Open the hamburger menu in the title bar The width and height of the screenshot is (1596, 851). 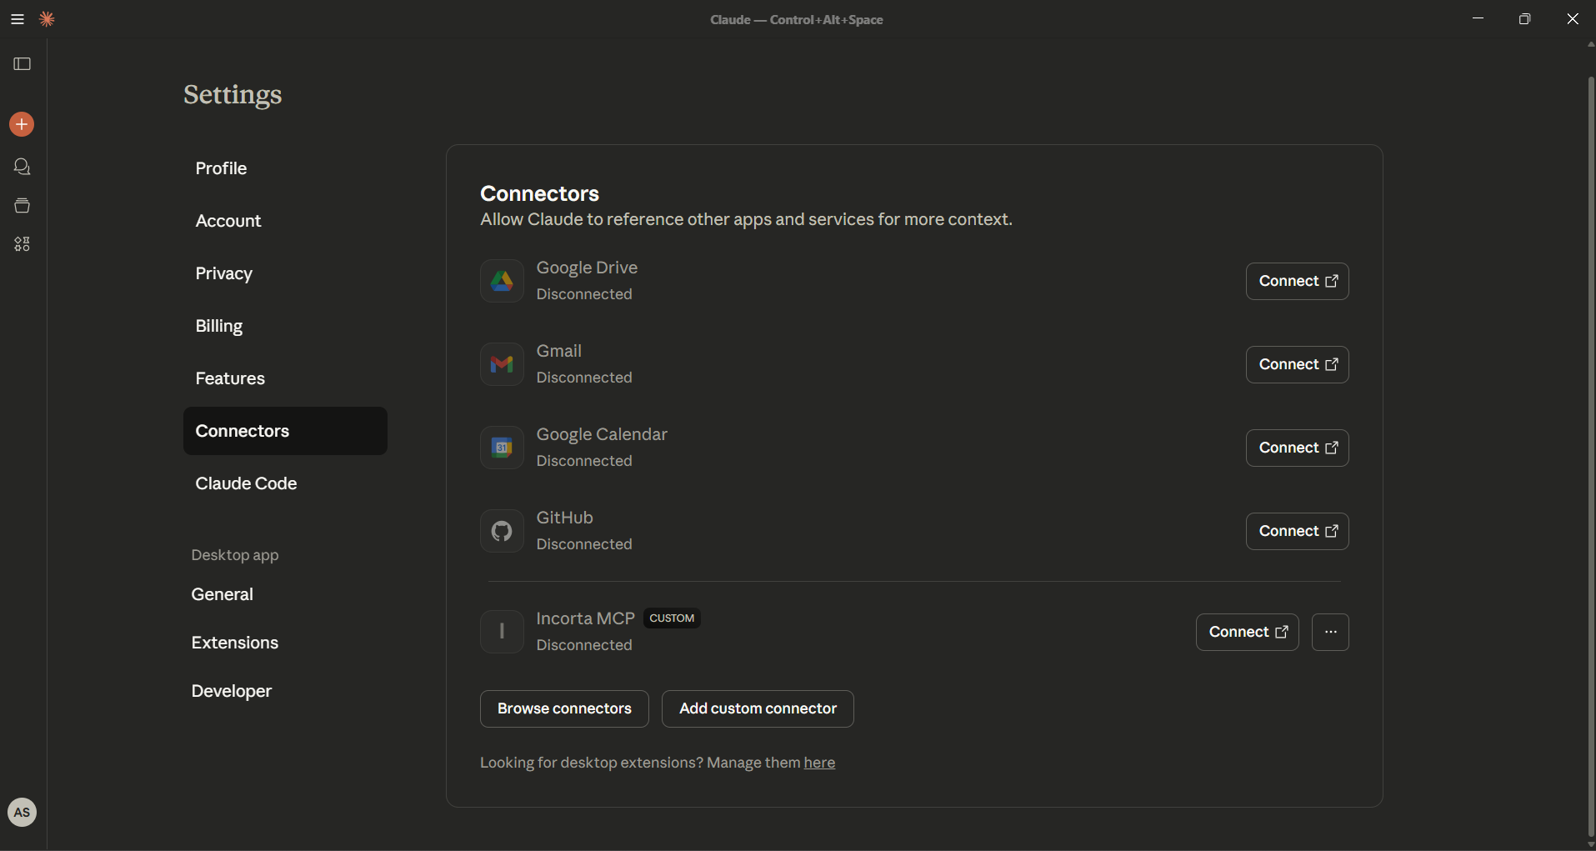coord(18,18)
